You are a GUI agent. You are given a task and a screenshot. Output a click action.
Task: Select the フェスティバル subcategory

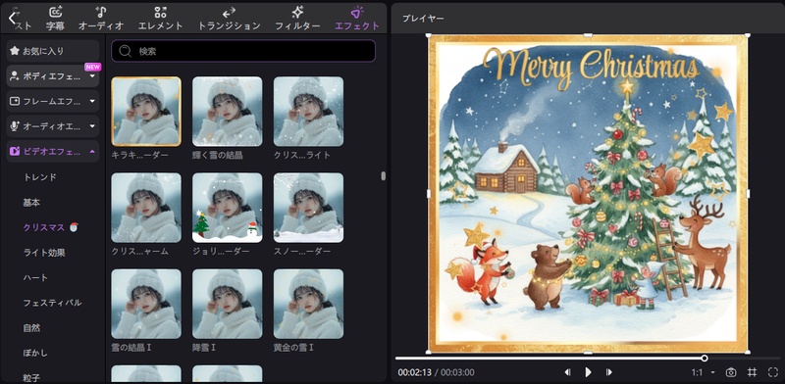coord(53,303)
